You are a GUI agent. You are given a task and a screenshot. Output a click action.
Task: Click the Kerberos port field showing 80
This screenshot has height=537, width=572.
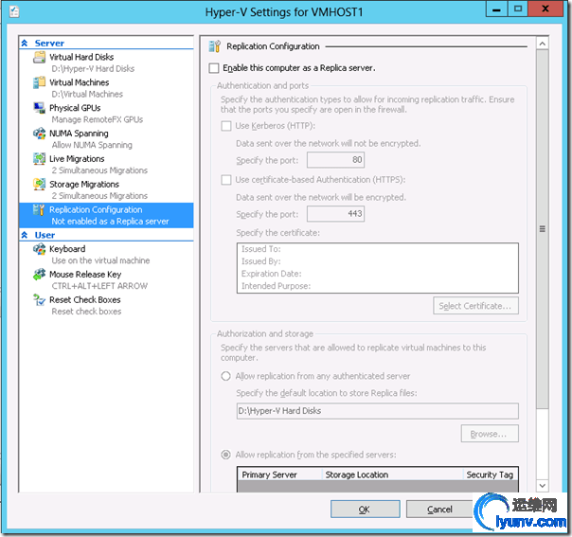click(335, 160)
